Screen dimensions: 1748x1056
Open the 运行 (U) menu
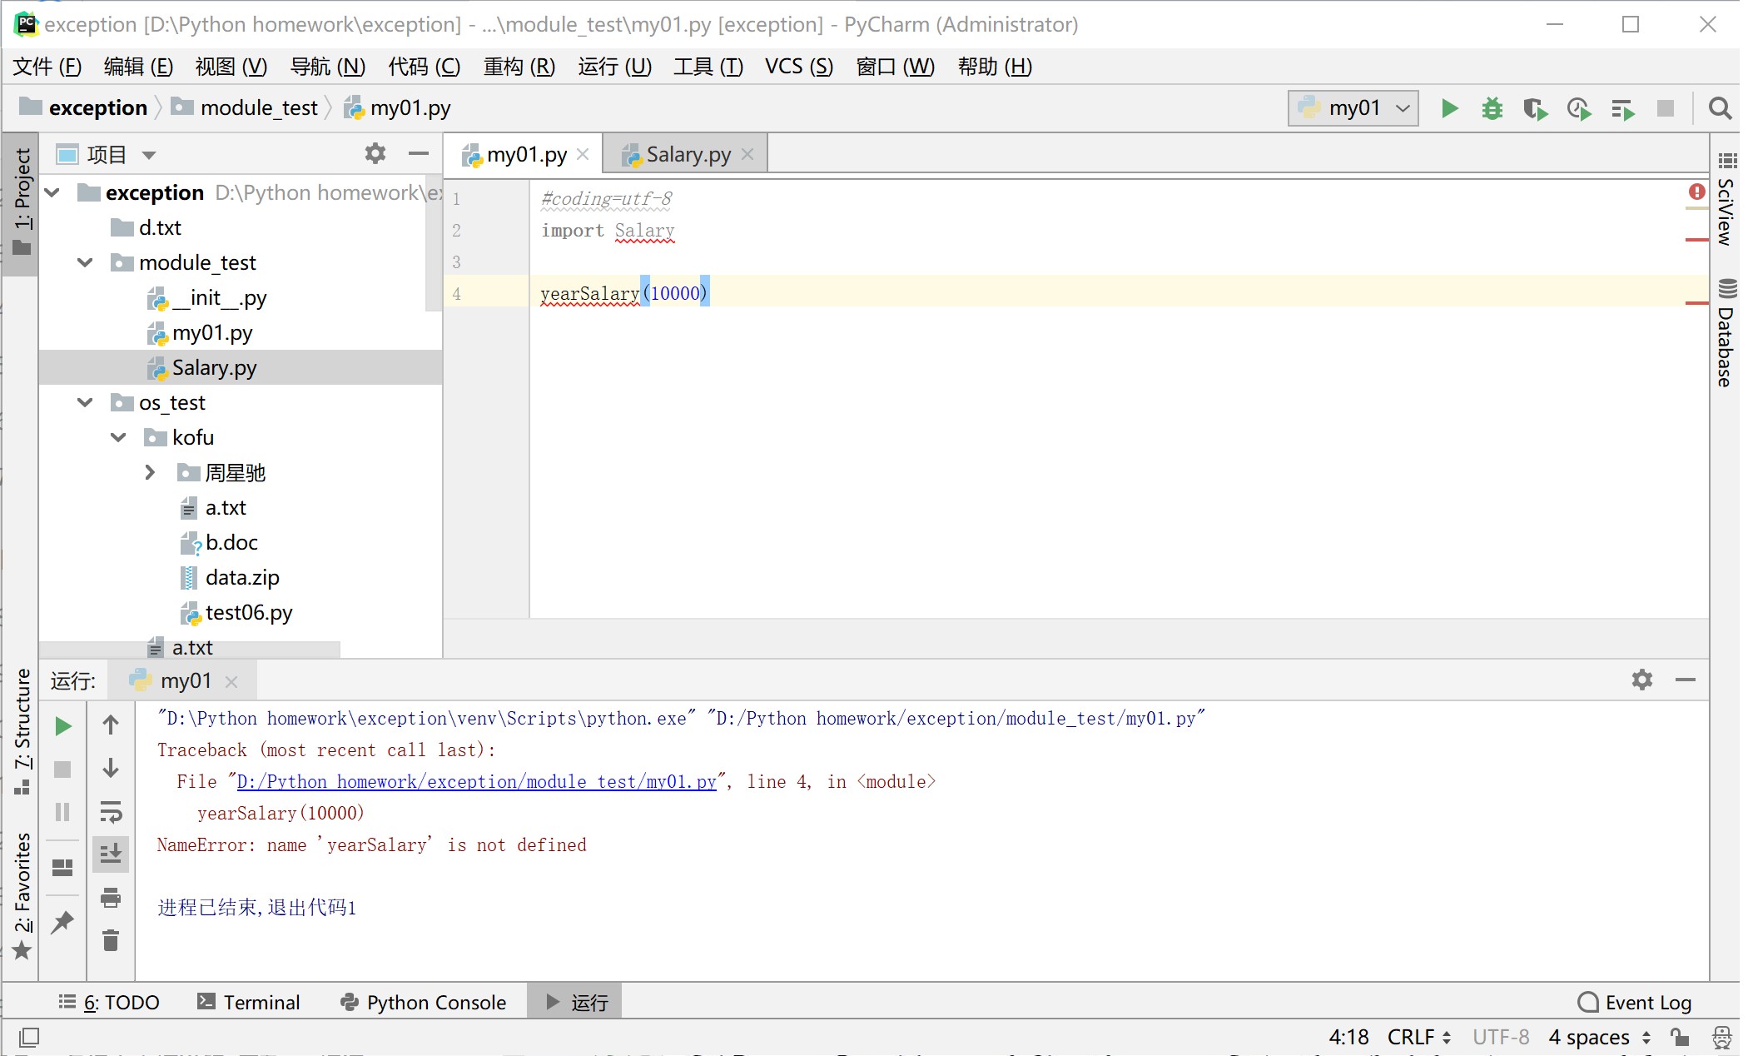coord(614,67)
